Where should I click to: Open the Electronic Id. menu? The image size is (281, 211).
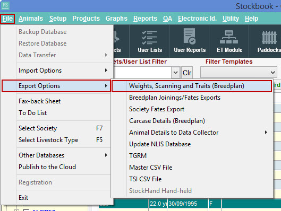point(197,19)
